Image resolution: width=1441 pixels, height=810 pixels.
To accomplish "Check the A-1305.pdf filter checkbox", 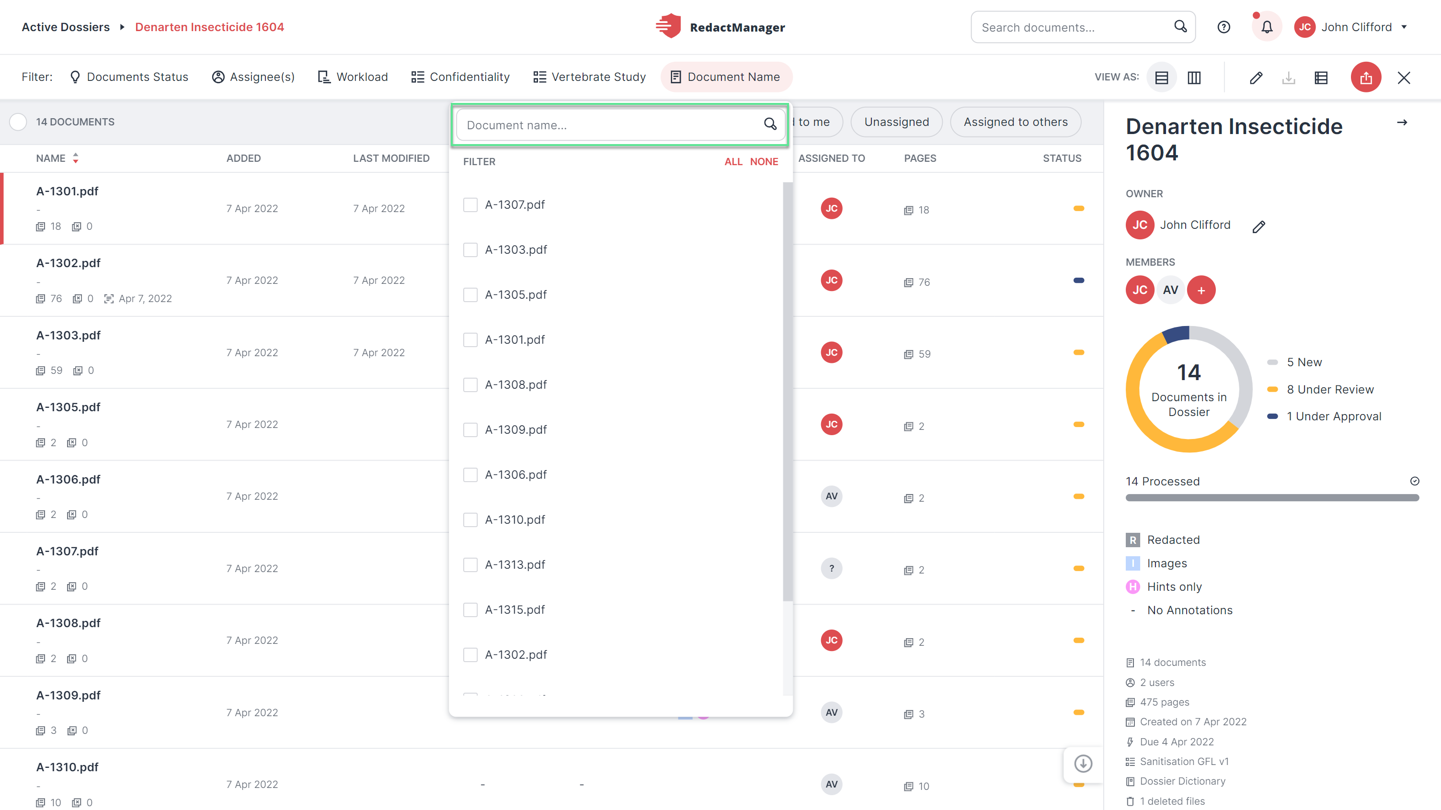I will coord(470,294).
